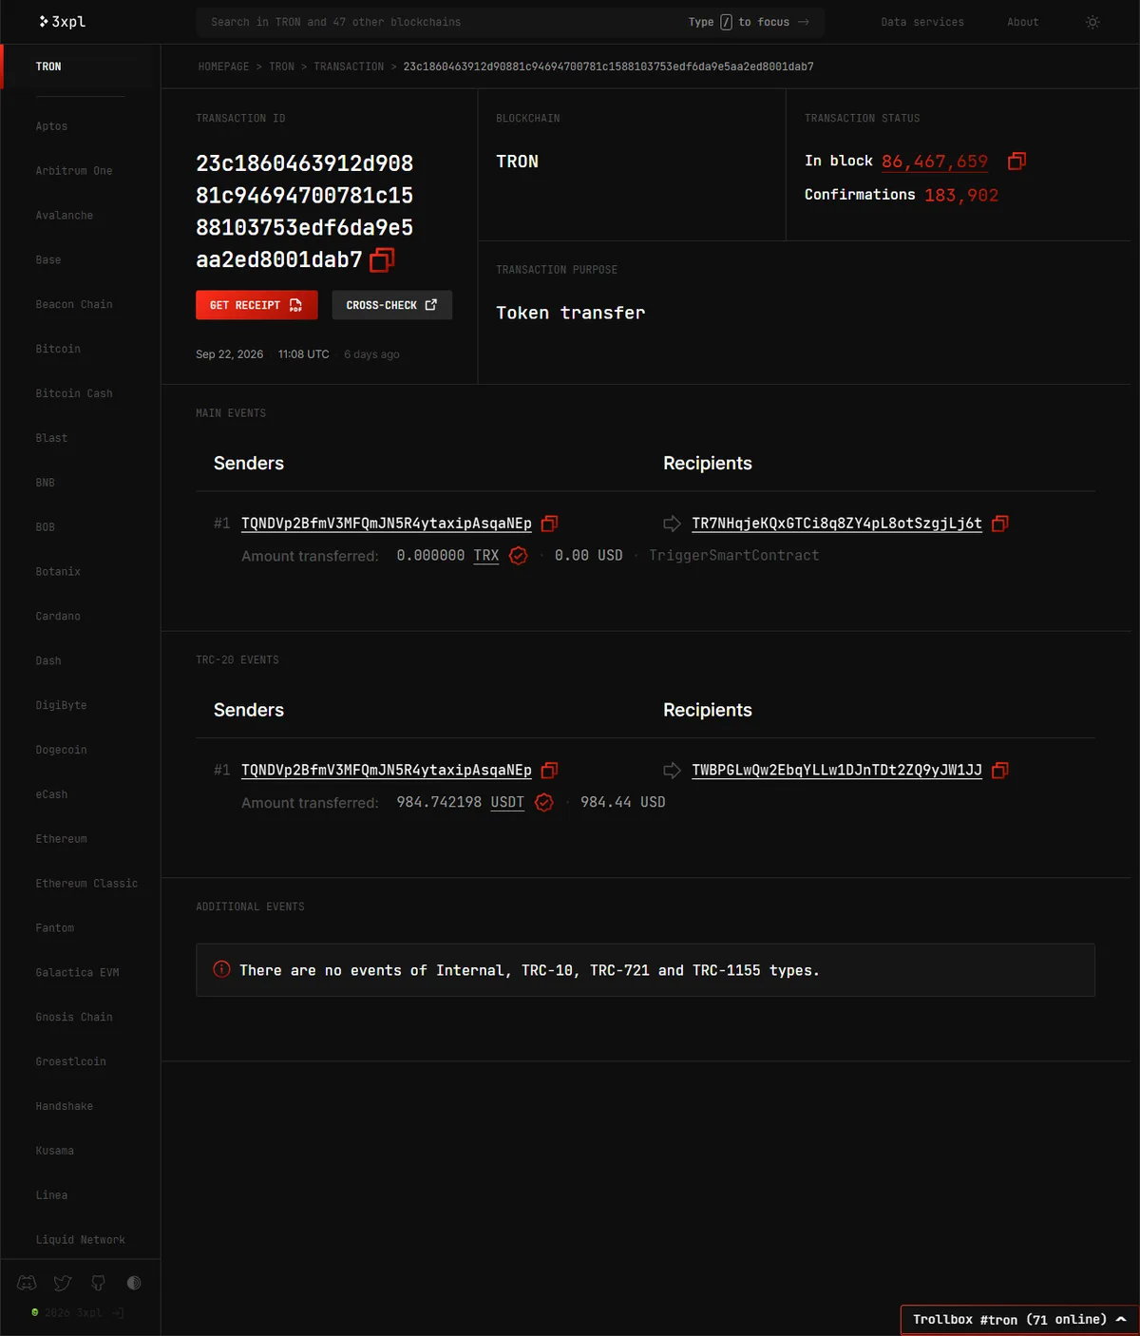Open the About menu
Viewport: 1140px width, 1336px height.
(1023, 22)
